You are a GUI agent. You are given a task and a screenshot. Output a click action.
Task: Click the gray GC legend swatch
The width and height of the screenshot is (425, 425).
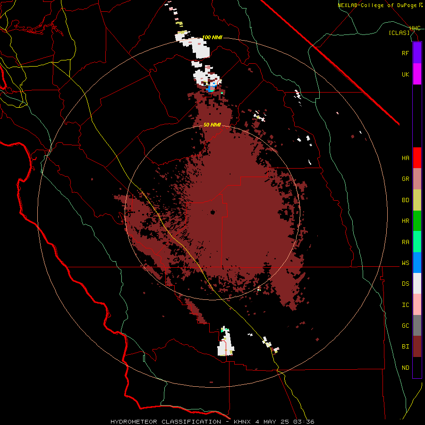click(417, 325)
